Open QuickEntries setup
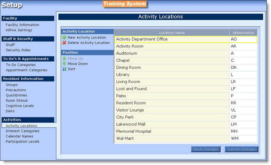The width and height of the screenshot is (271, 165). point(16,95)
